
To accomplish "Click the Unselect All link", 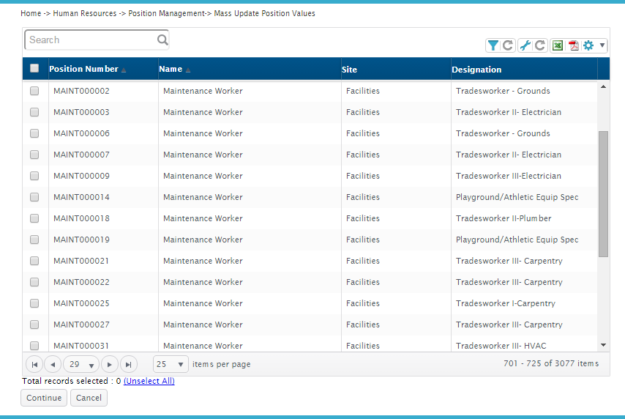I will click(x=149, y=381).
